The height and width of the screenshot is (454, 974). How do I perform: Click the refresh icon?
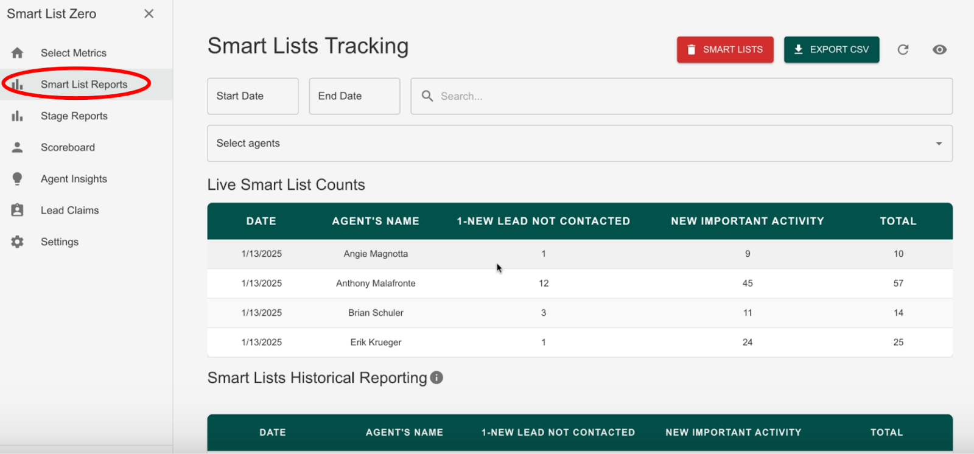[903, 50]
